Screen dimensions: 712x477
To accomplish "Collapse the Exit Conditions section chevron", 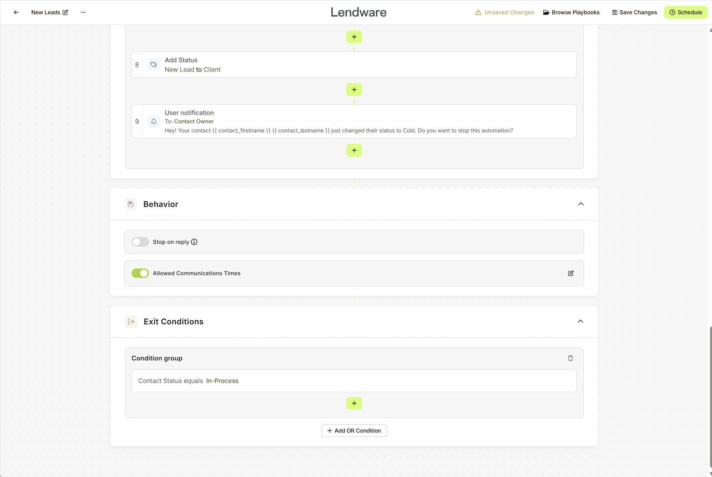I will [x=580, y=321].
